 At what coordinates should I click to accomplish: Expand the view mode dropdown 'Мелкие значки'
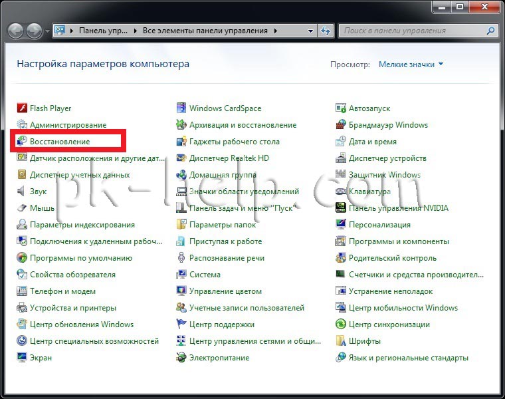pyautogui.click(x=411, y=65)
